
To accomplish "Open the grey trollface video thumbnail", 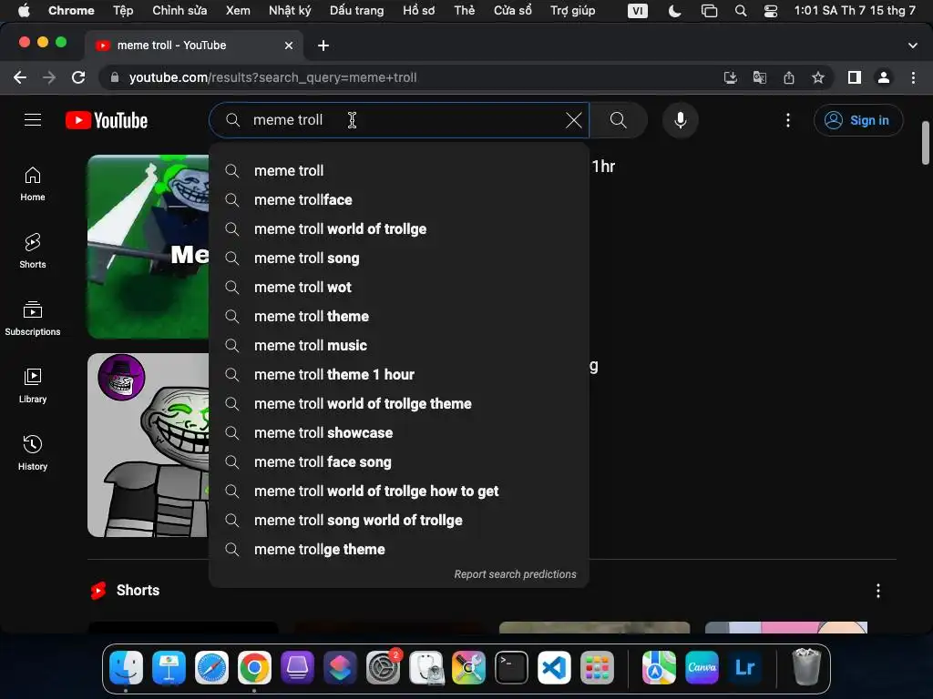I will (x=149, y=445).
